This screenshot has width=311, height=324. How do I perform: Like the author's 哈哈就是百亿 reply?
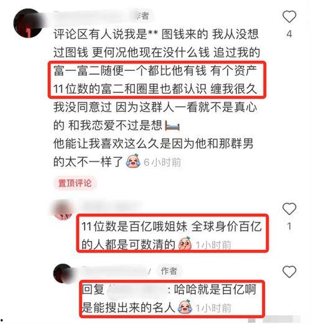289,272
